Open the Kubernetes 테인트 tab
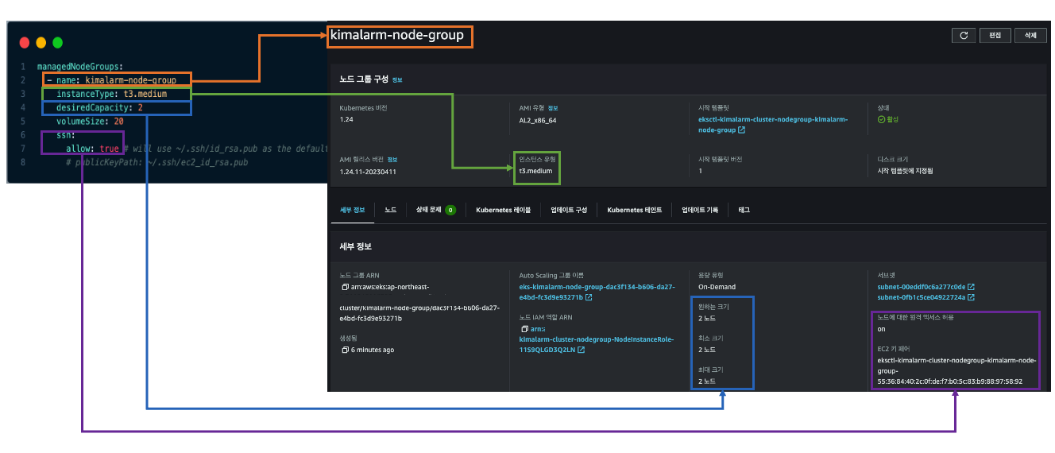 click(x=634, y=210)
